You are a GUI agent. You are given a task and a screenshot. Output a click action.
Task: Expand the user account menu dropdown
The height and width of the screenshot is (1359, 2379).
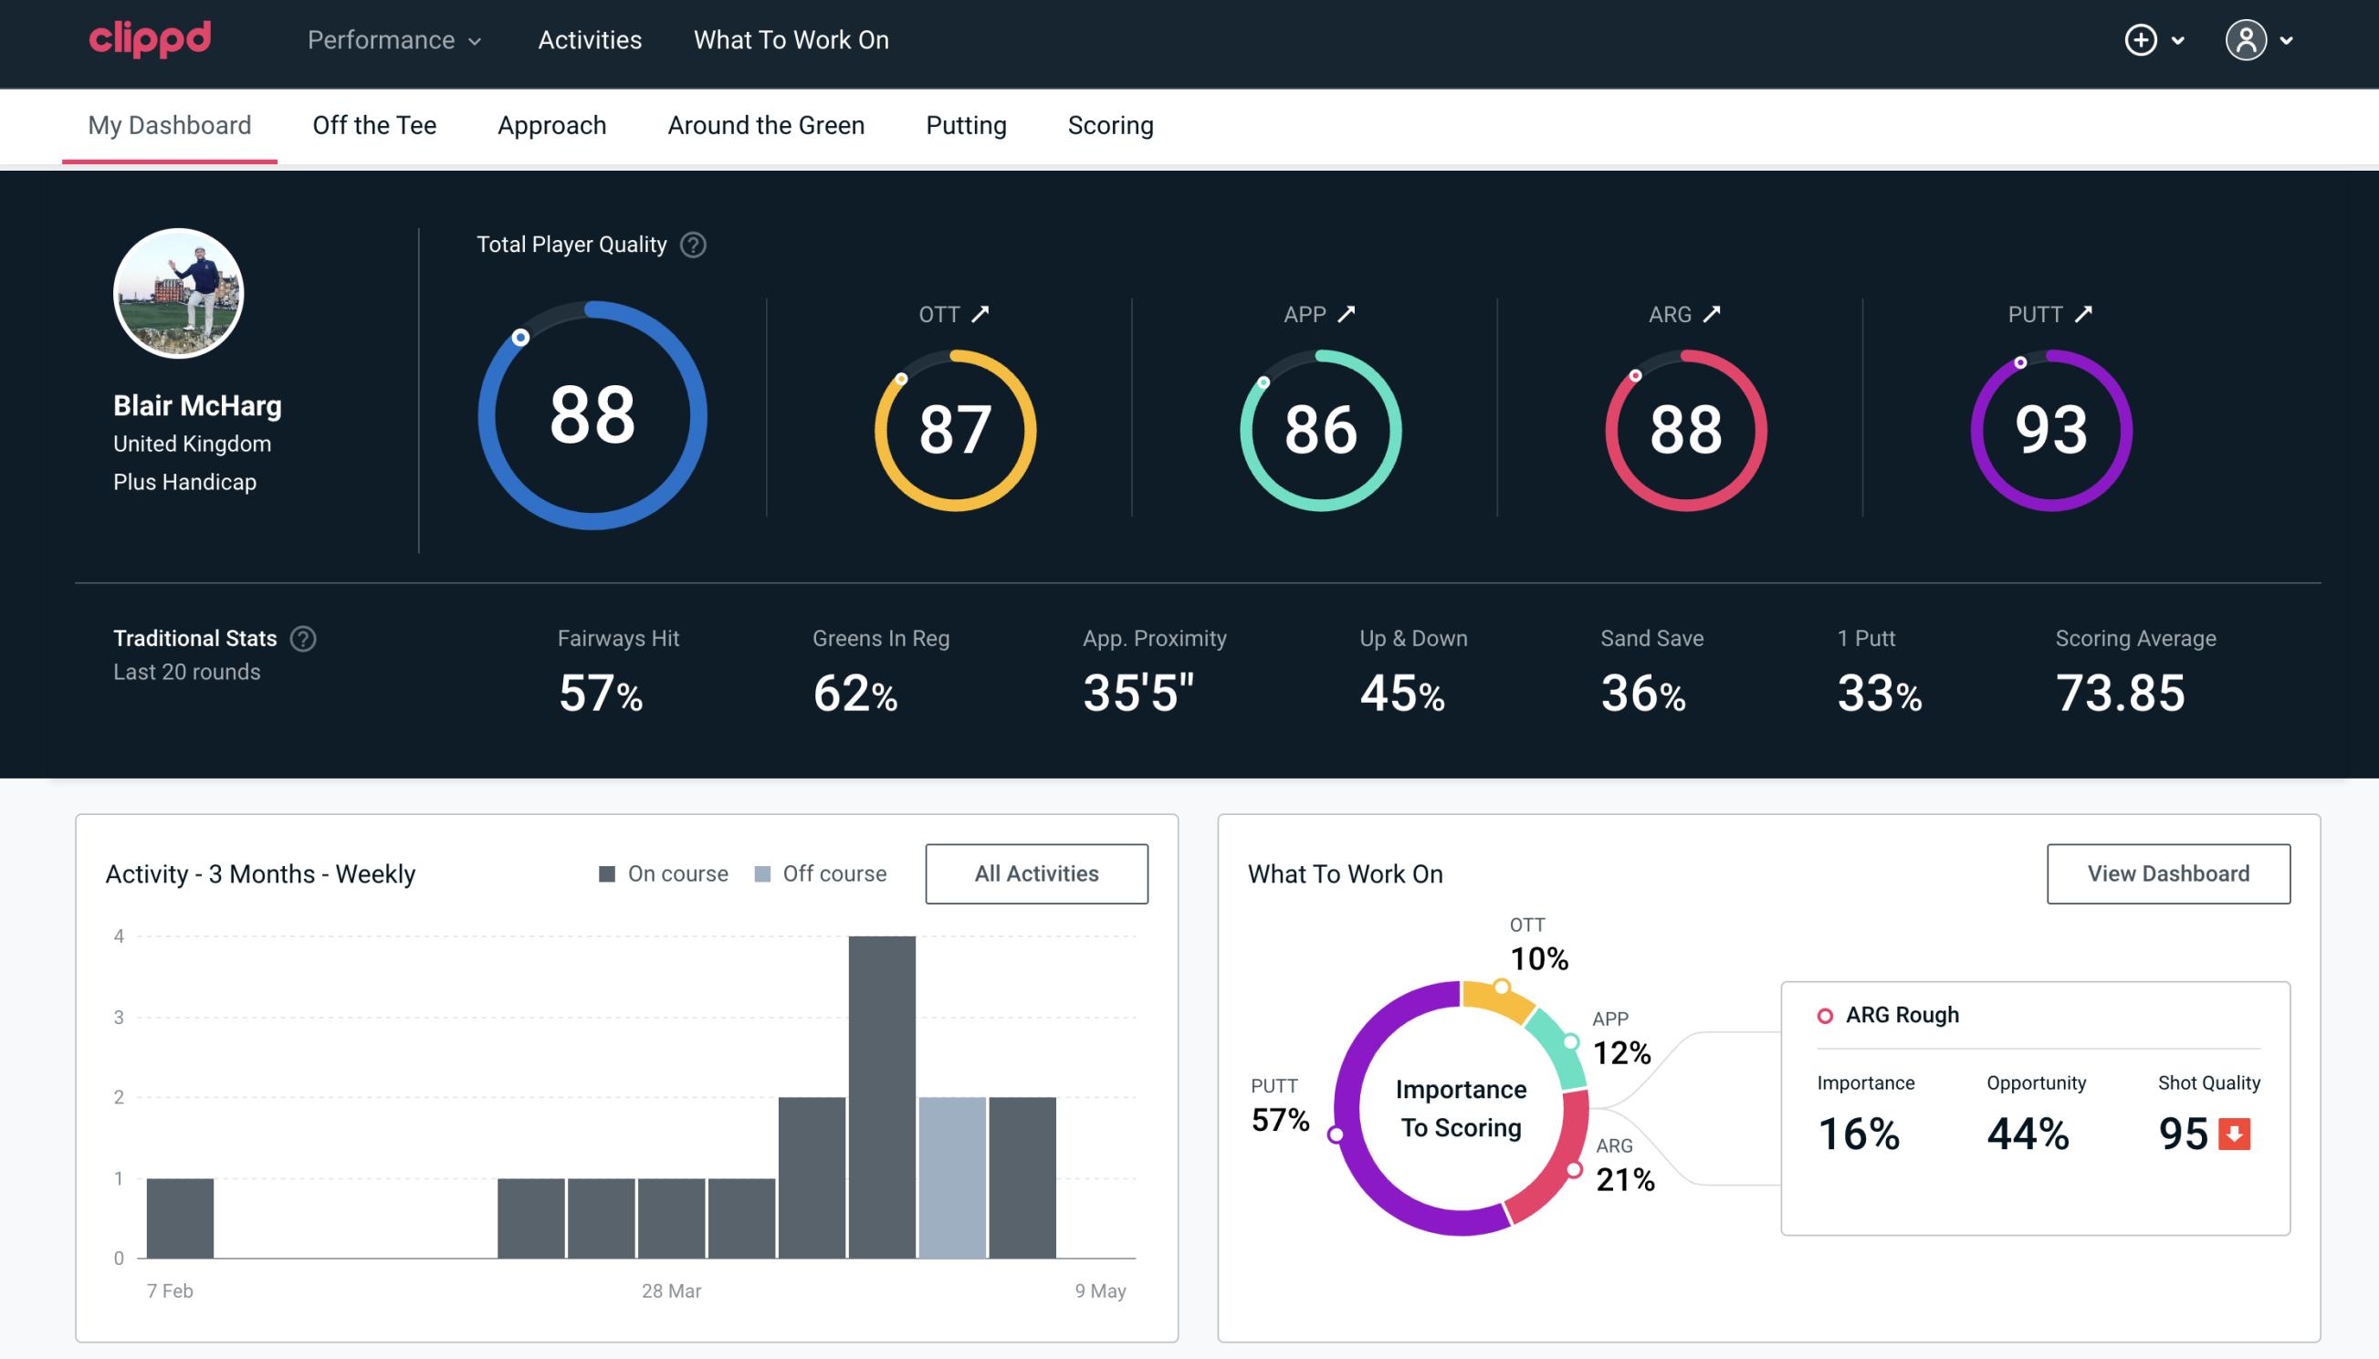(x=2261, y=39)
